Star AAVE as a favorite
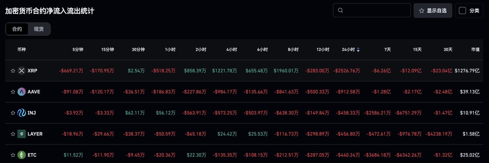Viewport: 489px width, 163px height. pos(13,92)
